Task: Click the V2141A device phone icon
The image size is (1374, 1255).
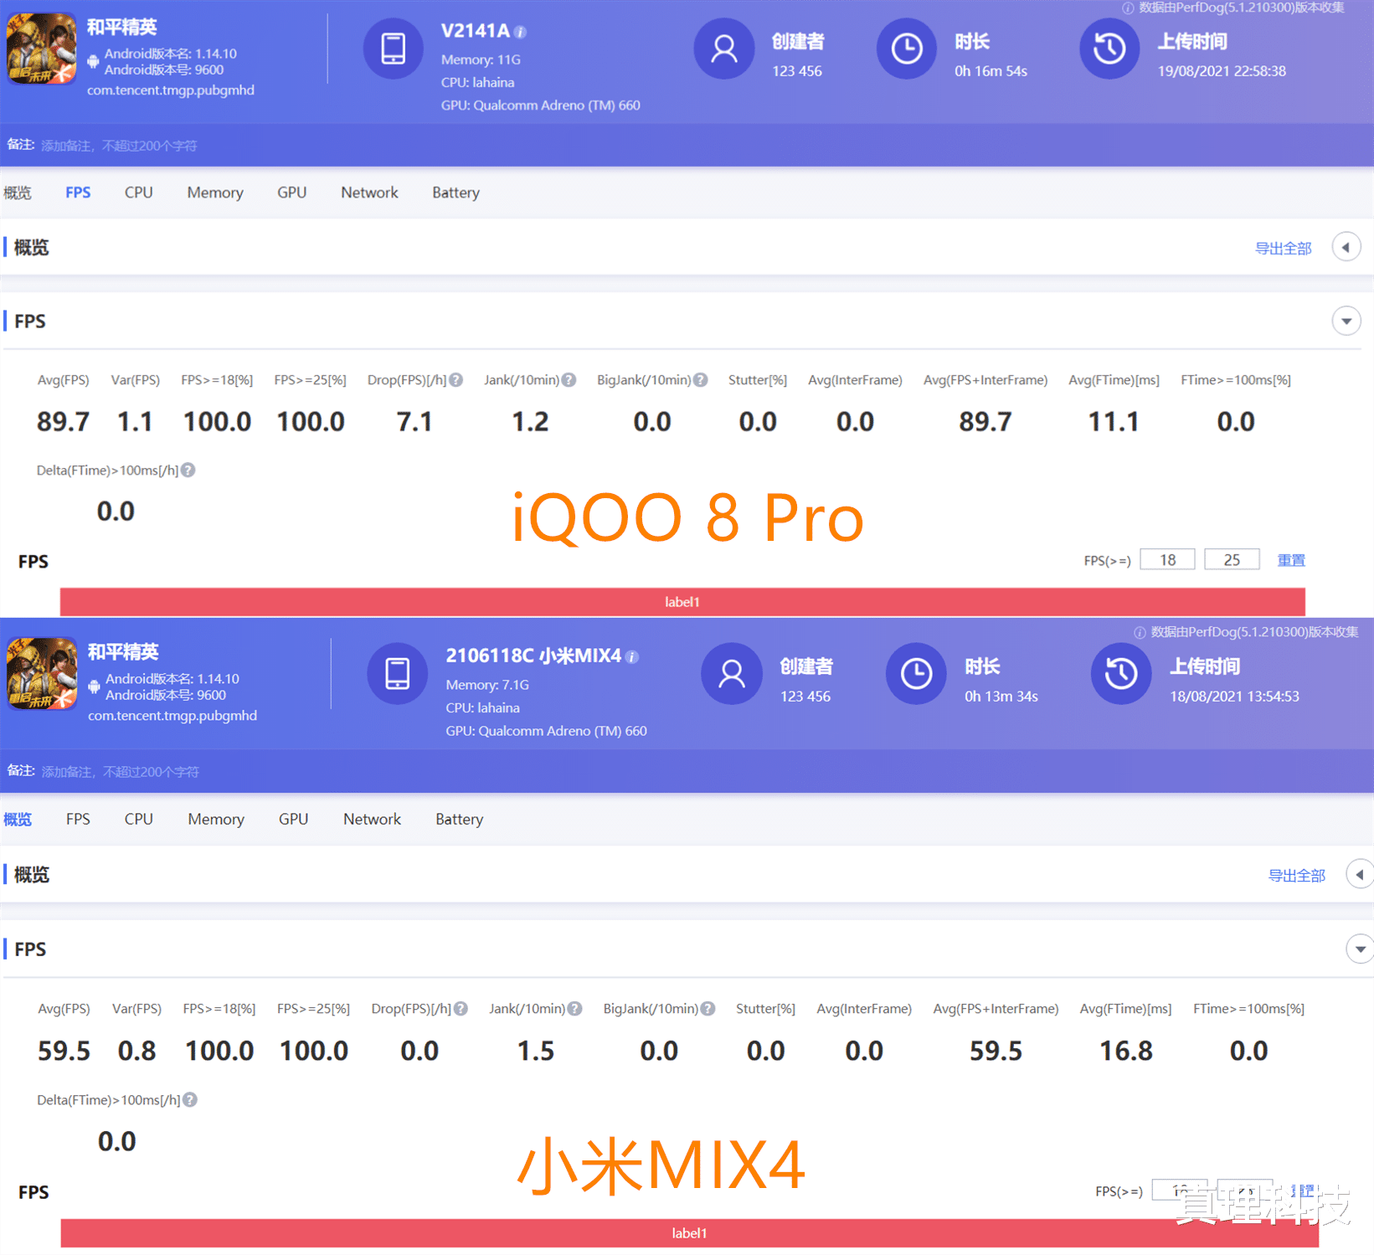Action: click(x=393, y=49)
